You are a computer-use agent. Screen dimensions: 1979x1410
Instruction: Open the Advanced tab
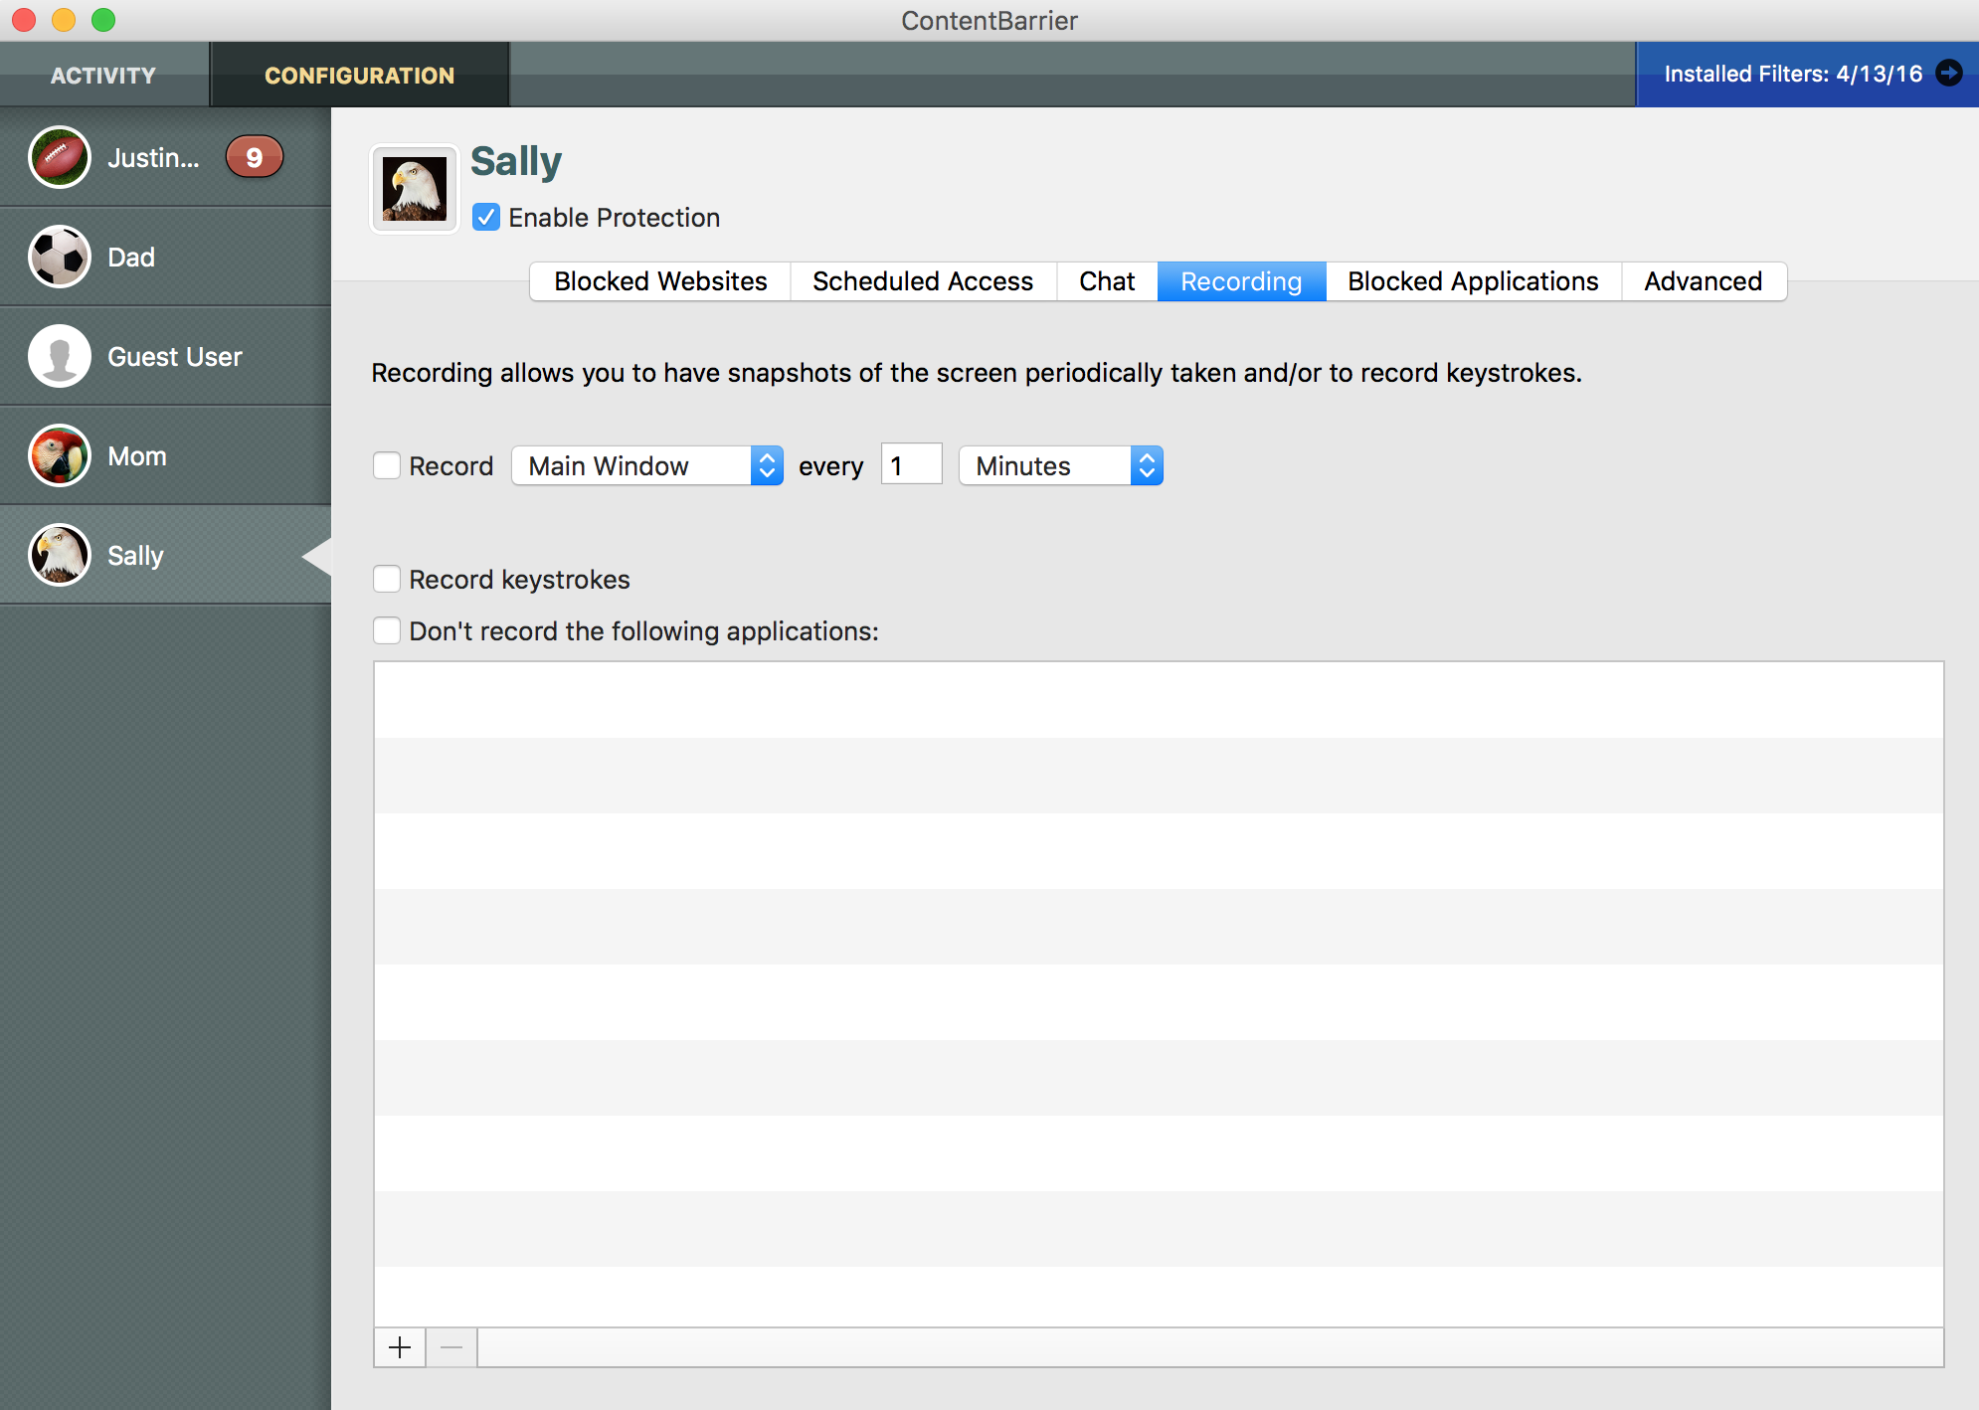click(1704, 281)
